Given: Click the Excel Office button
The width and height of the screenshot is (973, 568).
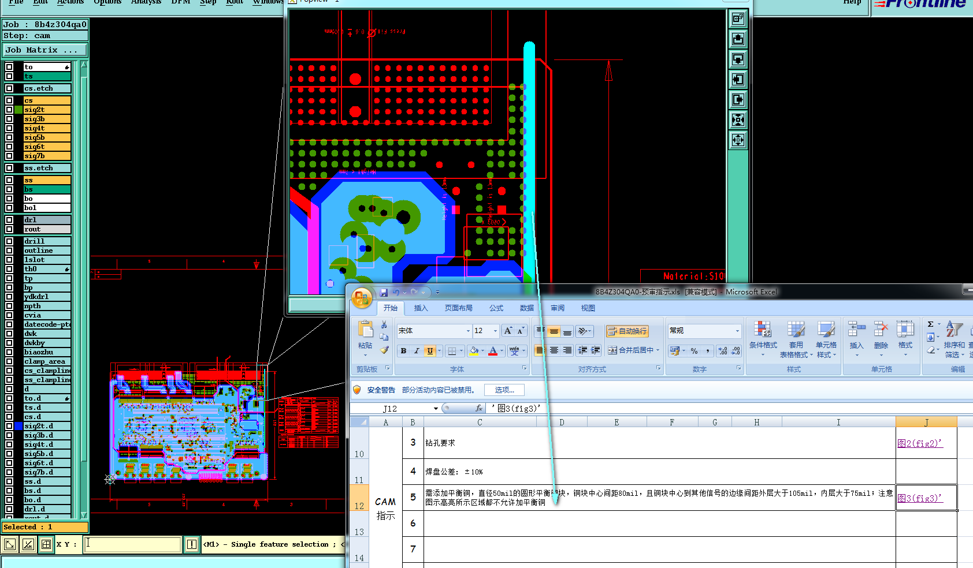Looking at the screenshot, I should 362,298.
